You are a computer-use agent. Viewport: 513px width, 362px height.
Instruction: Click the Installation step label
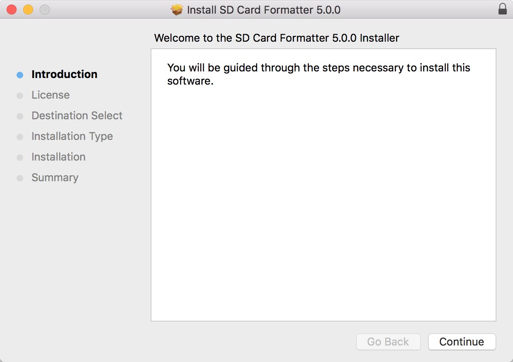pos(58,157)
